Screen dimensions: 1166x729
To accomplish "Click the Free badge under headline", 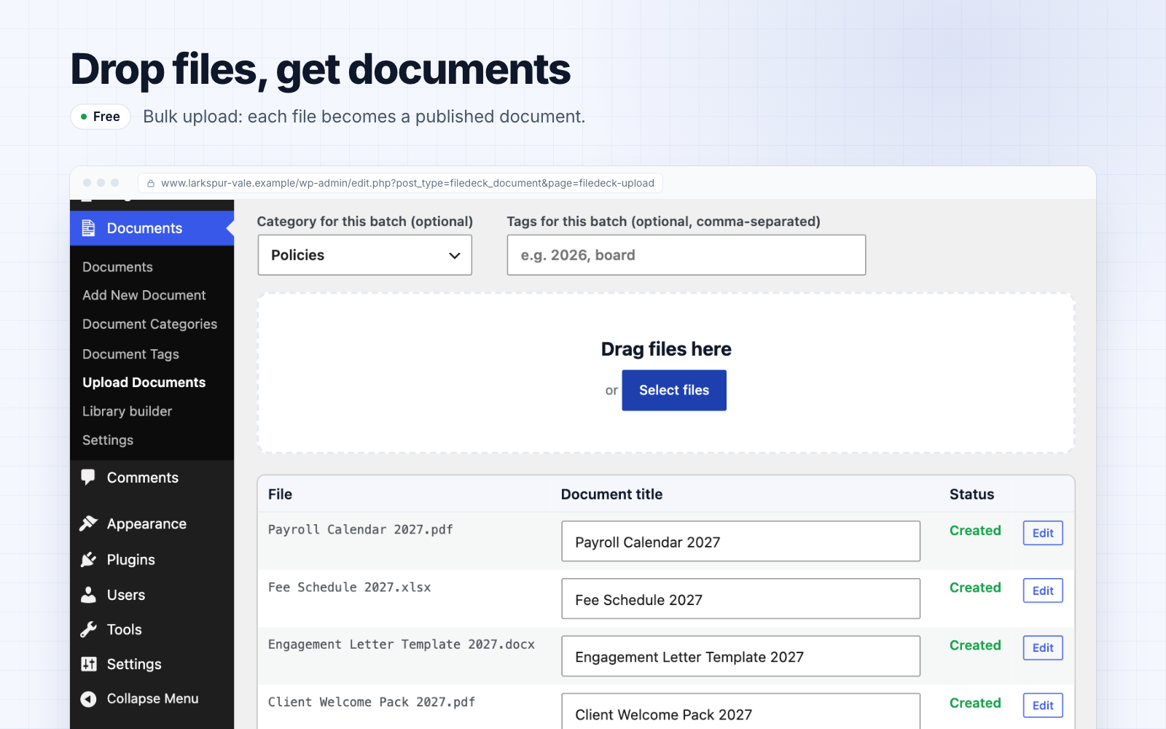I will pos(101,117).
